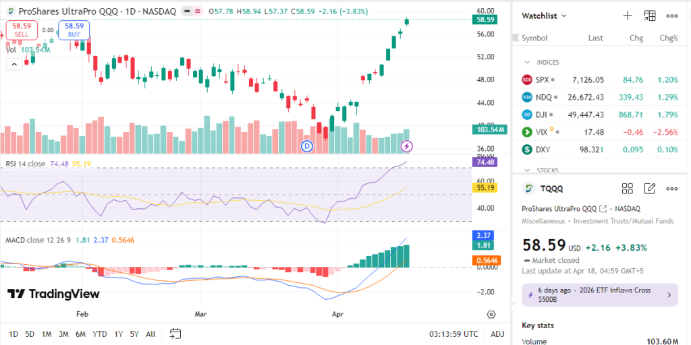
Task: Expand the STOCKS section chevron
Action: click(x=527, y=170)
